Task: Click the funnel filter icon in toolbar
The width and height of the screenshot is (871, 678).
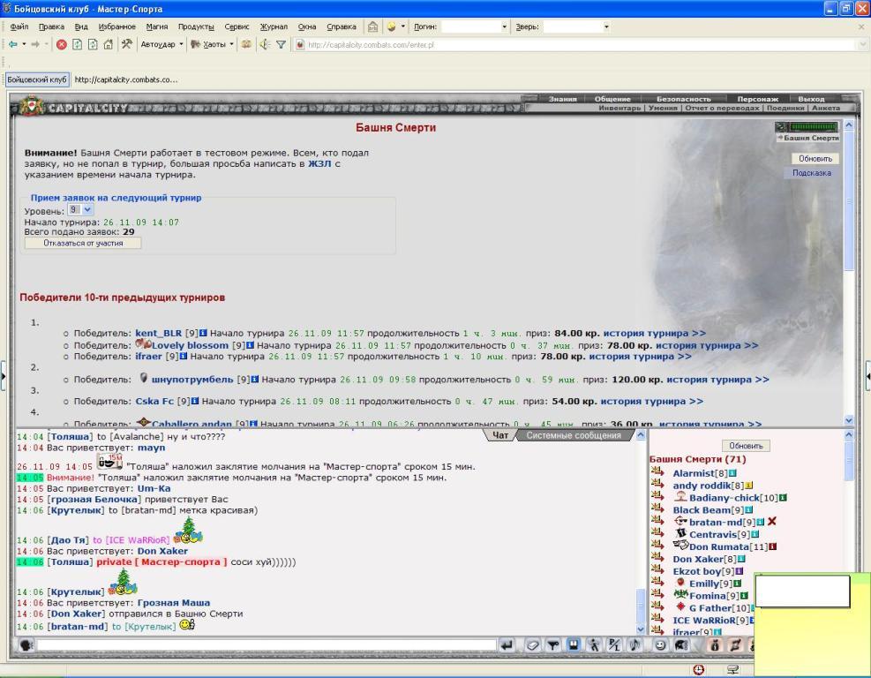Action: click(x=282, y=44)
